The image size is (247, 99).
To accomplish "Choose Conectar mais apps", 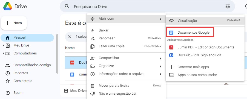I will pyautogui.click(x=205, y=67).
